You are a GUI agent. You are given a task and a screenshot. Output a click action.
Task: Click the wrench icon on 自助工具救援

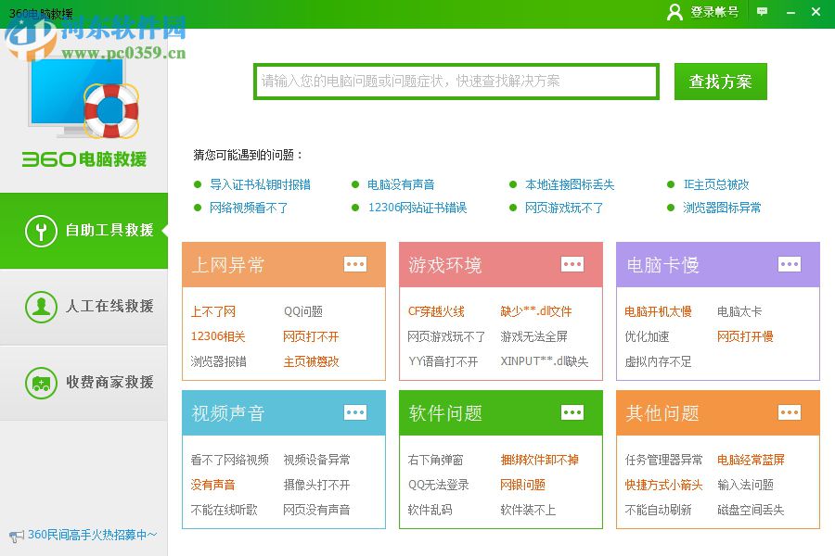pyautogui.click(x=40, y=231)
